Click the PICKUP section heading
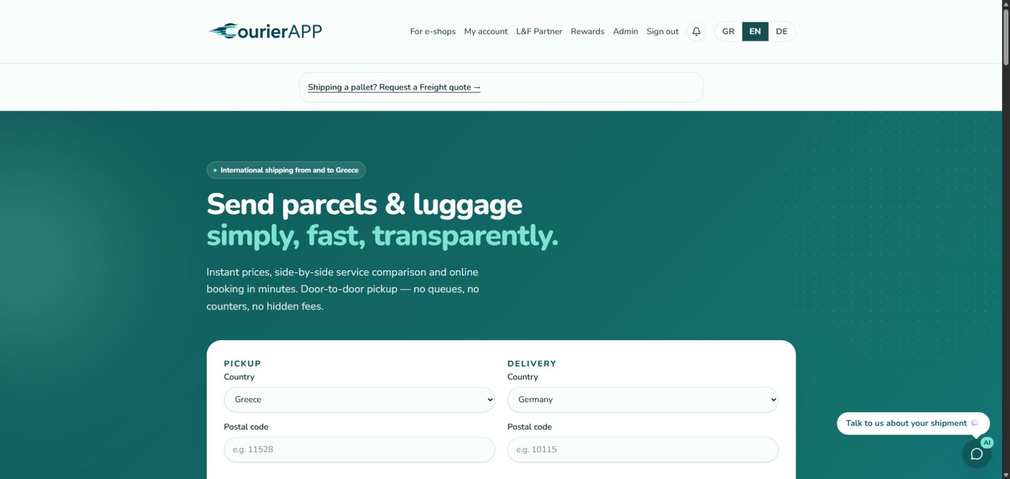Viewport: 1010px width, 479px height. pyautogui.click(x=242, y=363)
